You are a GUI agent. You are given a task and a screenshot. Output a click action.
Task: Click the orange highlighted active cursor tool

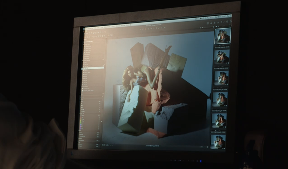click(145, 29)
